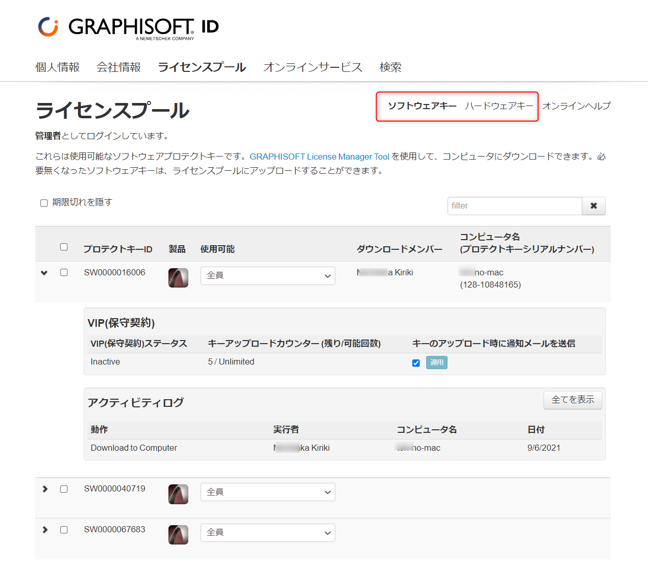667x570 pixels.
Task: Click the Download to Computer log entry
Action: [134, 448]
